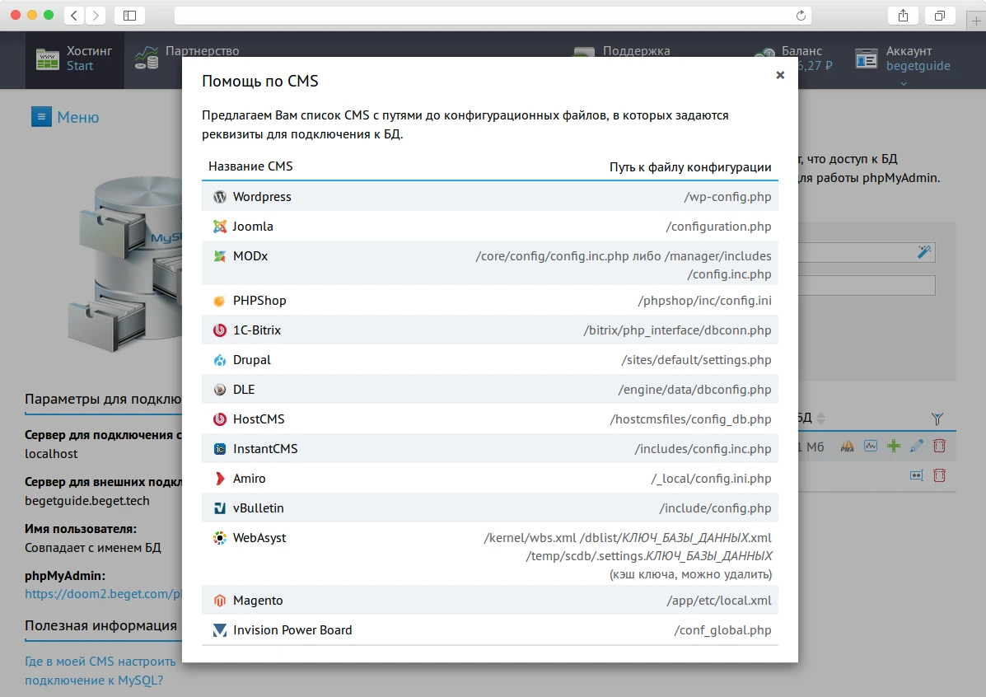Select the Drupal icon in the table
986x697 pixels.
click(219, 359)
